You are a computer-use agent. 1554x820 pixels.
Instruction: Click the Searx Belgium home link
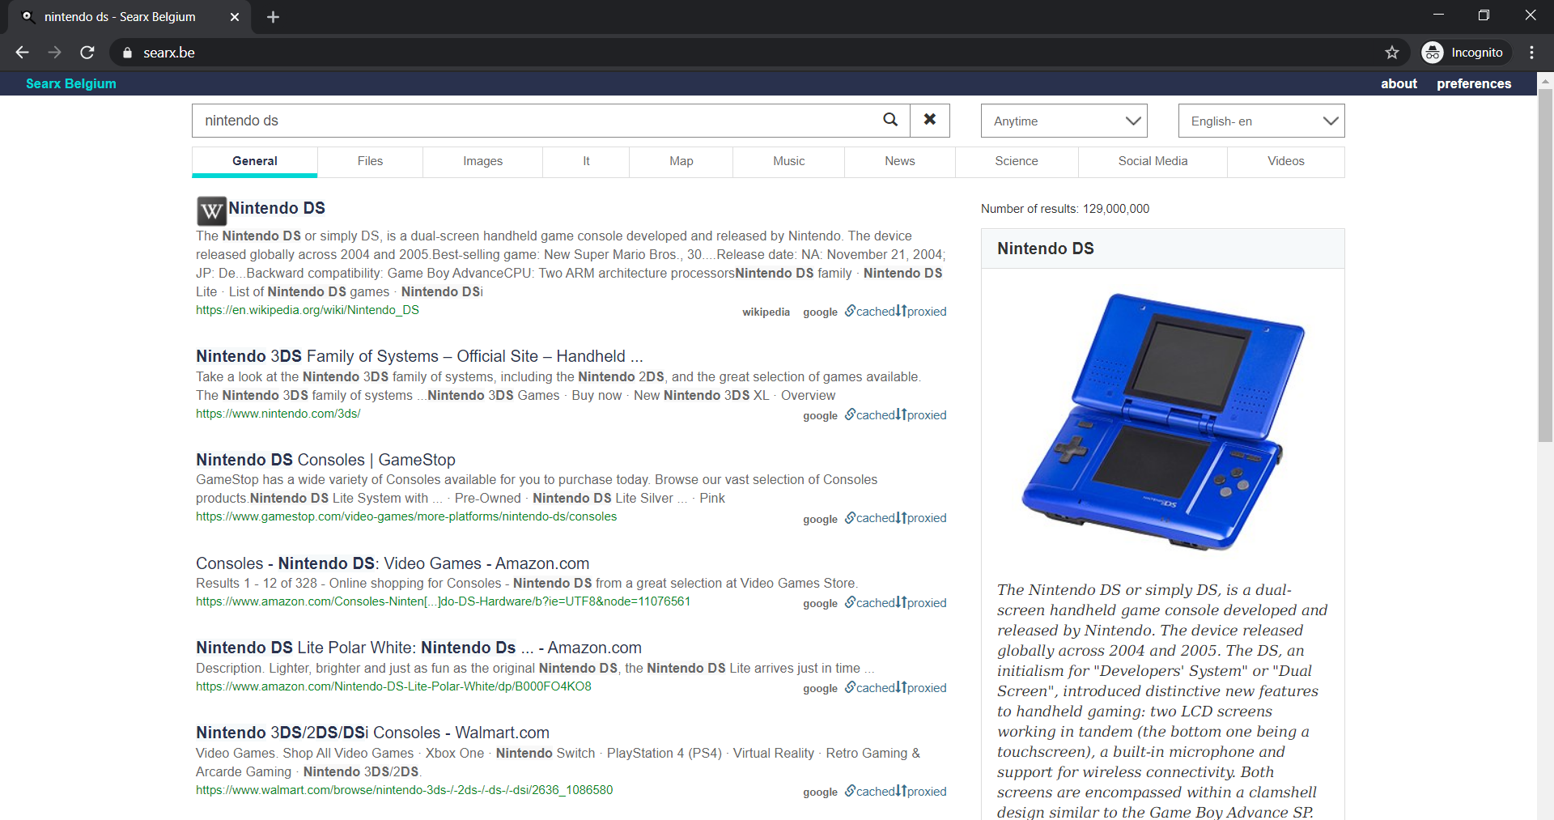point(71,83)
